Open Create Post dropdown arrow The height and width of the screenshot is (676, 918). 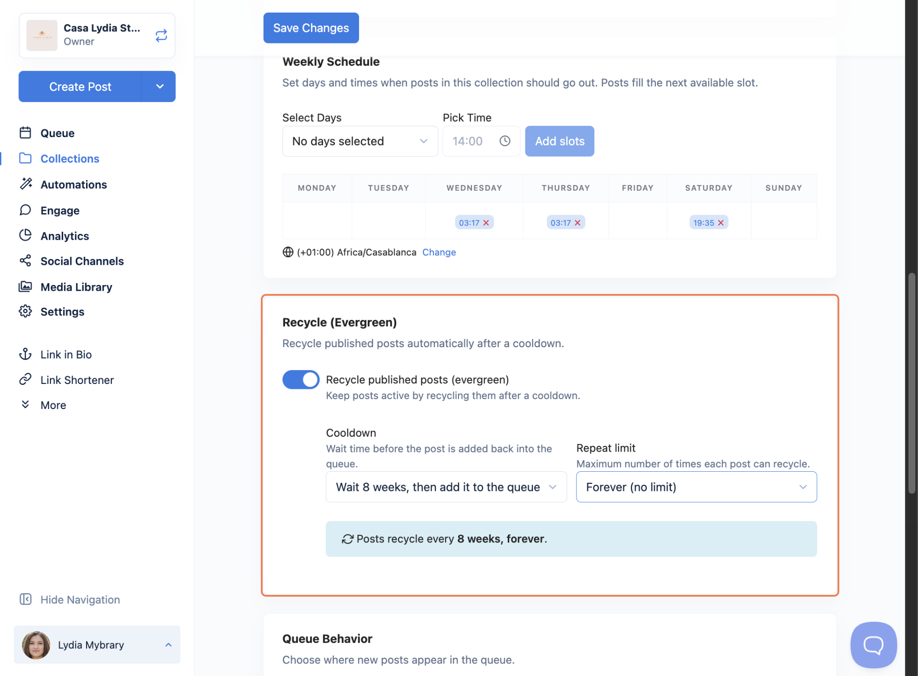[160, 86]
